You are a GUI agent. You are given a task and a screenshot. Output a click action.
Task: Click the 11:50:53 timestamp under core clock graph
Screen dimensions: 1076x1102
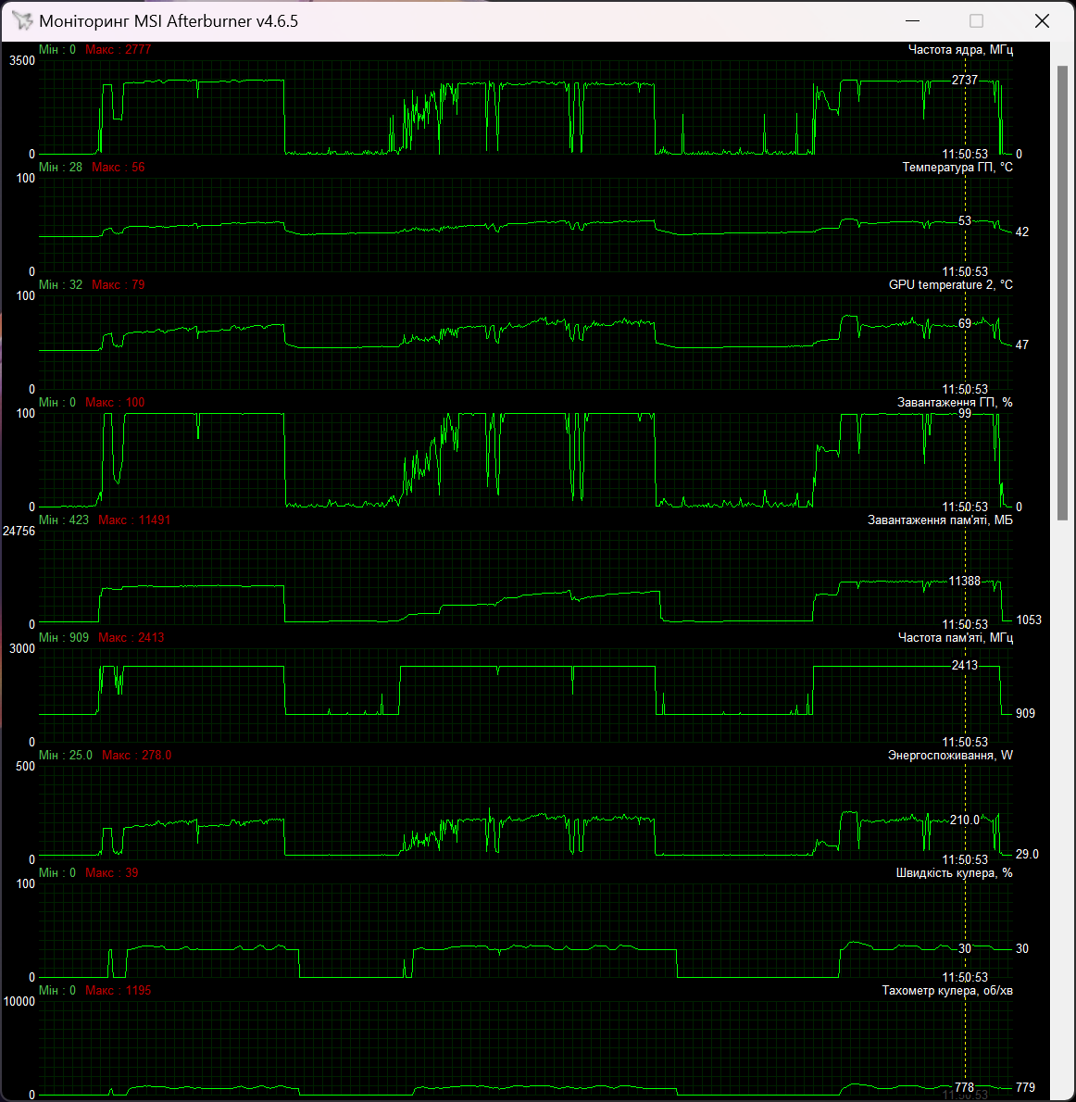(965, 154)
